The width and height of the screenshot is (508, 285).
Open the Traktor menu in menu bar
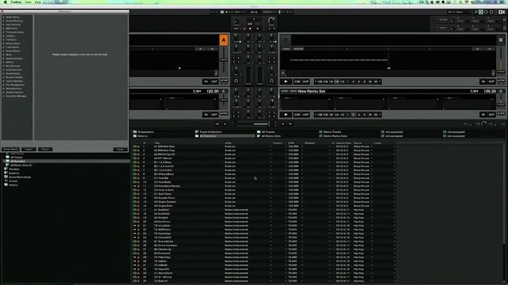(16, 2)
